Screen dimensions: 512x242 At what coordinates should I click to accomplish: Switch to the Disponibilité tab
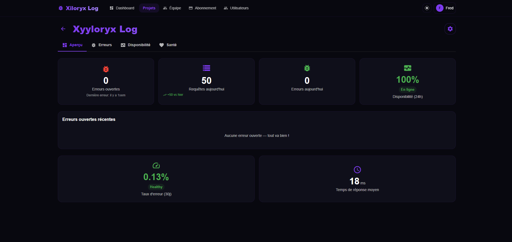pos(135,45)
